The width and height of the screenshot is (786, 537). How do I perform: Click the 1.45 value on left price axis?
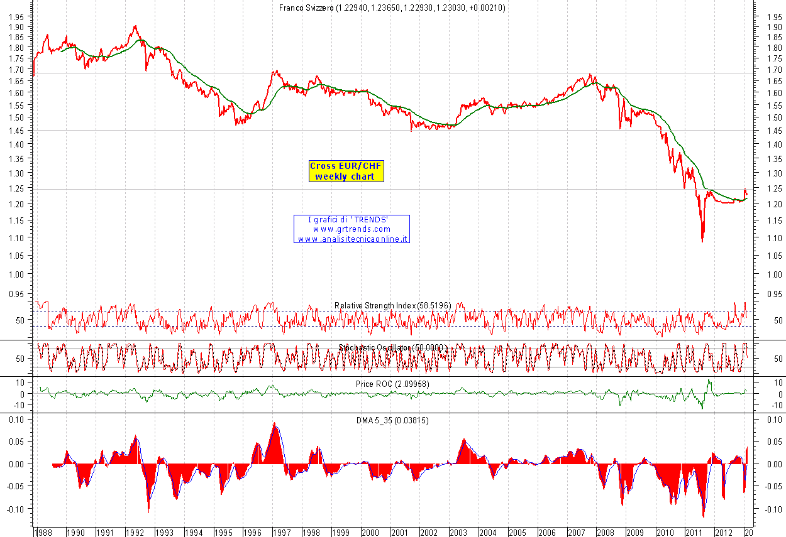[16, 131]
